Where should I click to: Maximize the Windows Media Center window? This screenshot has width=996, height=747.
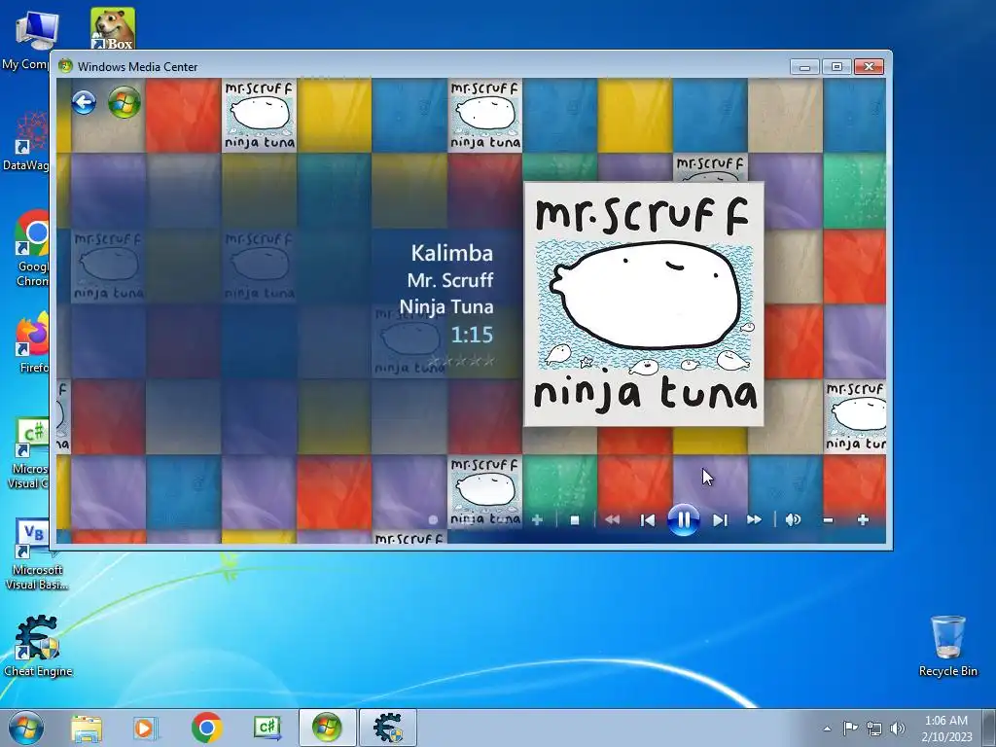836,67
